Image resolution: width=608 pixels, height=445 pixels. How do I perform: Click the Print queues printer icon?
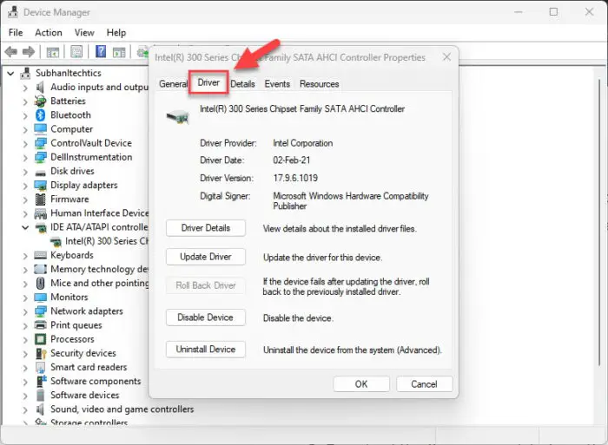point(40,325)
